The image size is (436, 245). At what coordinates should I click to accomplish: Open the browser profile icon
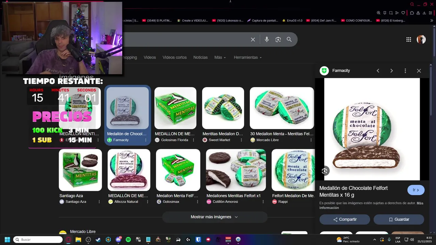click(x=418, y=13)
